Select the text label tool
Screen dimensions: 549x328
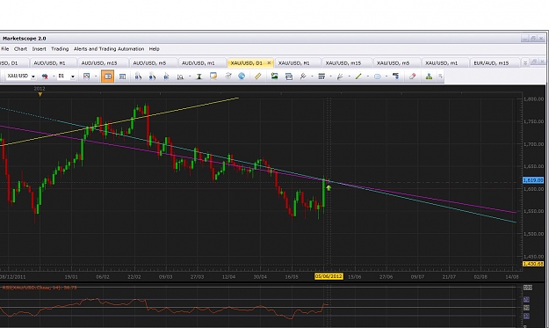pos(395,76)
